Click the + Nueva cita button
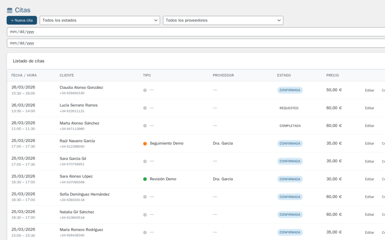Image resolution: width=385 pixels, height=240 pixels. [21, 20]
